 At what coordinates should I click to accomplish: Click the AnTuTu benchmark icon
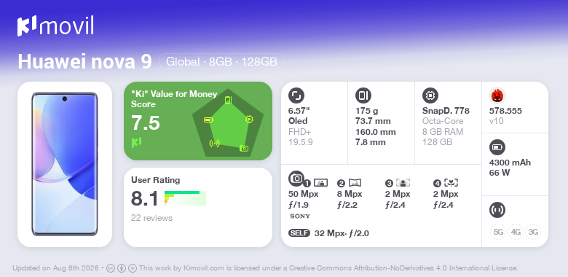coord(497,95)
